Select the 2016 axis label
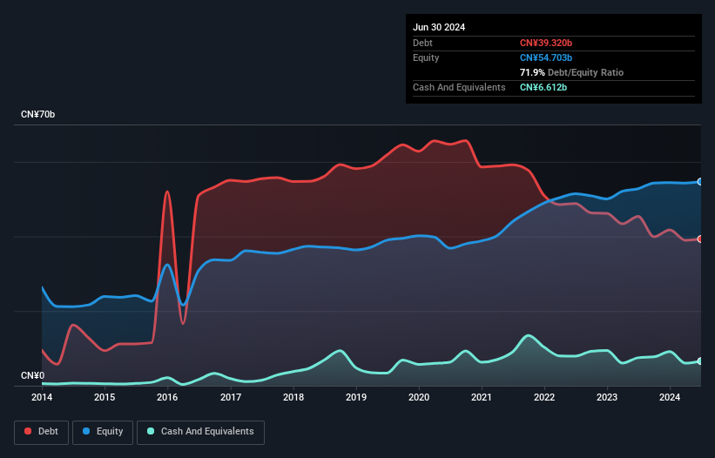Image resolution: width=715 pixels, height=458 pixels. [x=167, y=397]
